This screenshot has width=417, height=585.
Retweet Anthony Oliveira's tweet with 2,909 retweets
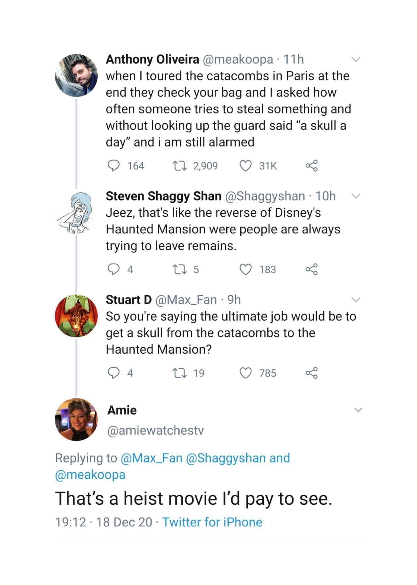pos(180,166)
